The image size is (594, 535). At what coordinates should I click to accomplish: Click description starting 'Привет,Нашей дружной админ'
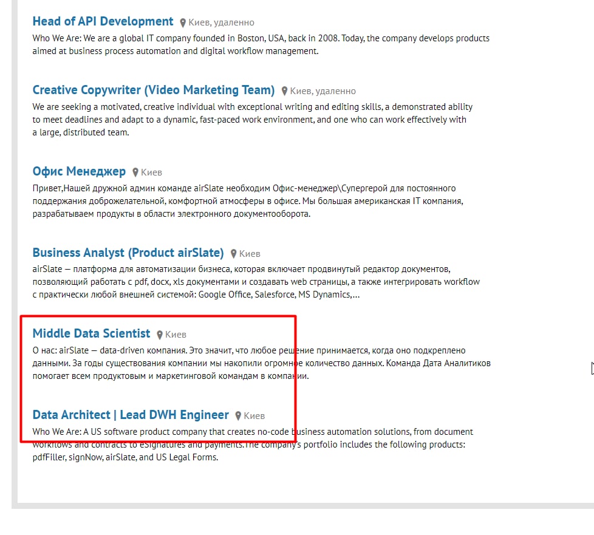click(248, 201)
